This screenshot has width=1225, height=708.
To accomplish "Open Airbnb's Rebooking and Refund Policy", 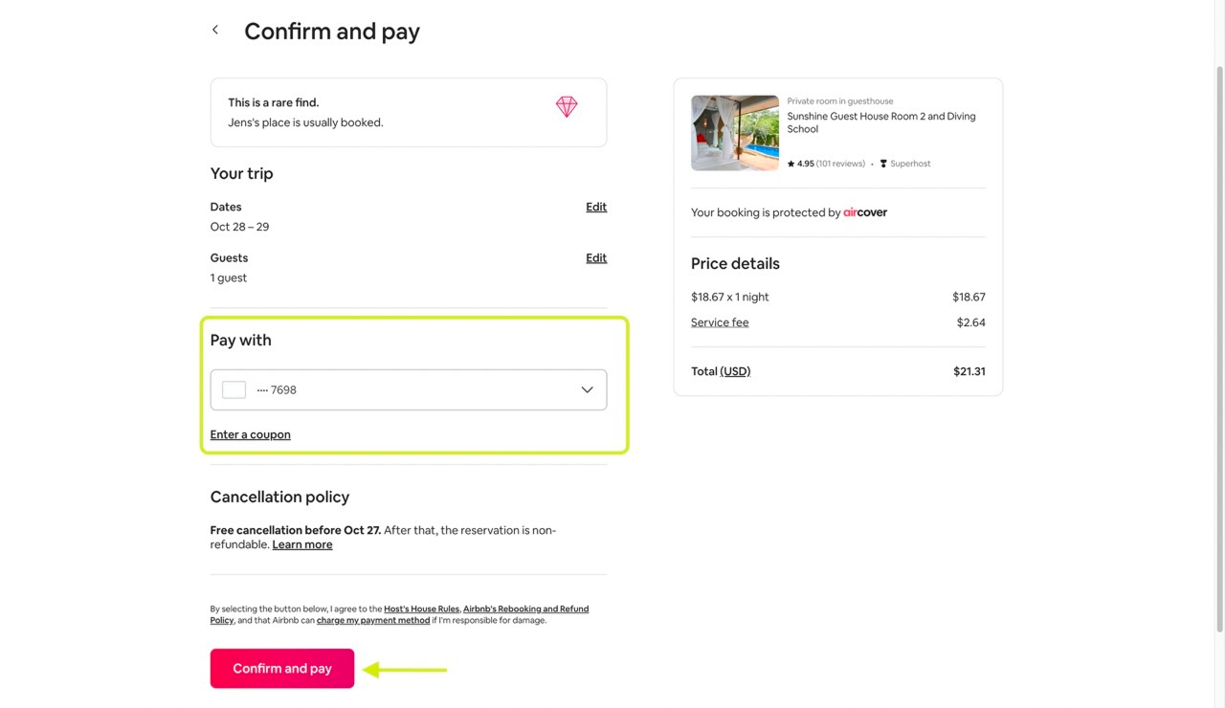I will (525, 609).
